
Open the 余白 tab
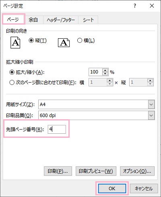click(x=33, y=20)
